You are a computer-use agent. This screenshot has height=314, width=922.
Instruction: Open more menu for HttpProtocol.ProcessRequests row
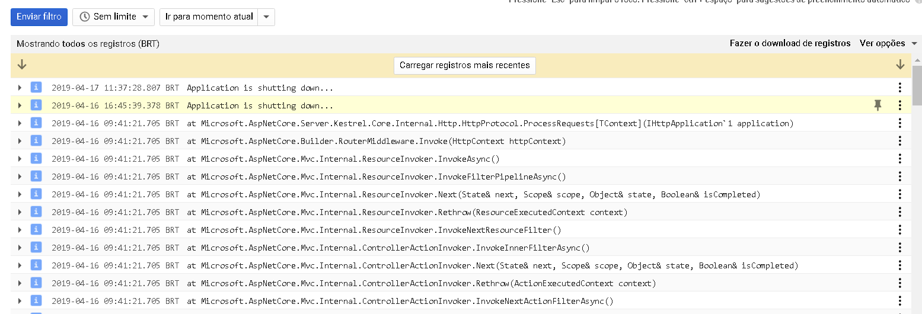900,123
